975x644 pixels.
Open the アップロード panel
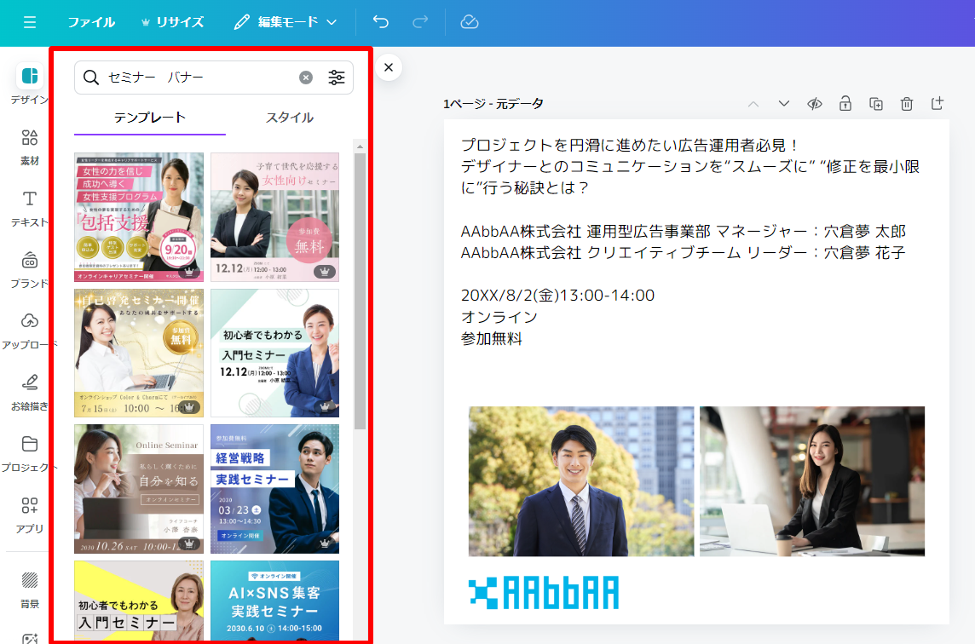click(29, 331)
